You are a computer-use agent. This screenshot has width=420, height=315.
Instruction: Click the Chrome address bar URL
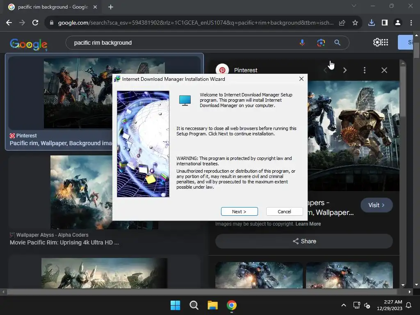click(x=196, y=23)
